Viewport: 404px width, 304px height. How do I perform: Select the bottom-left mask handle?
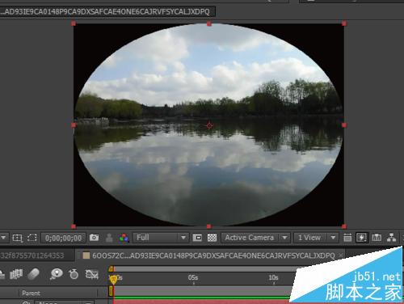(74, 226)
